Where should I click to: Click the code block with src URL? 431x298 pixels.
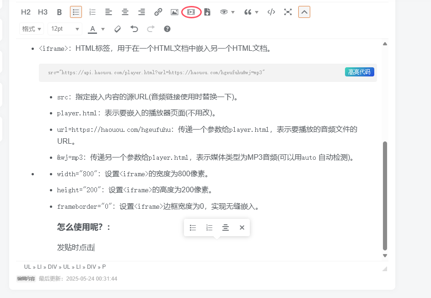coord(208,73)
